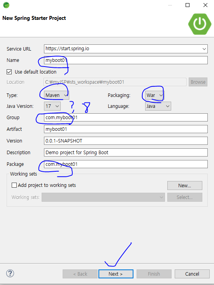Minimize the New Spring Starter Project dialog
Viewport: 214px width, 285px height.
[170, 5]
